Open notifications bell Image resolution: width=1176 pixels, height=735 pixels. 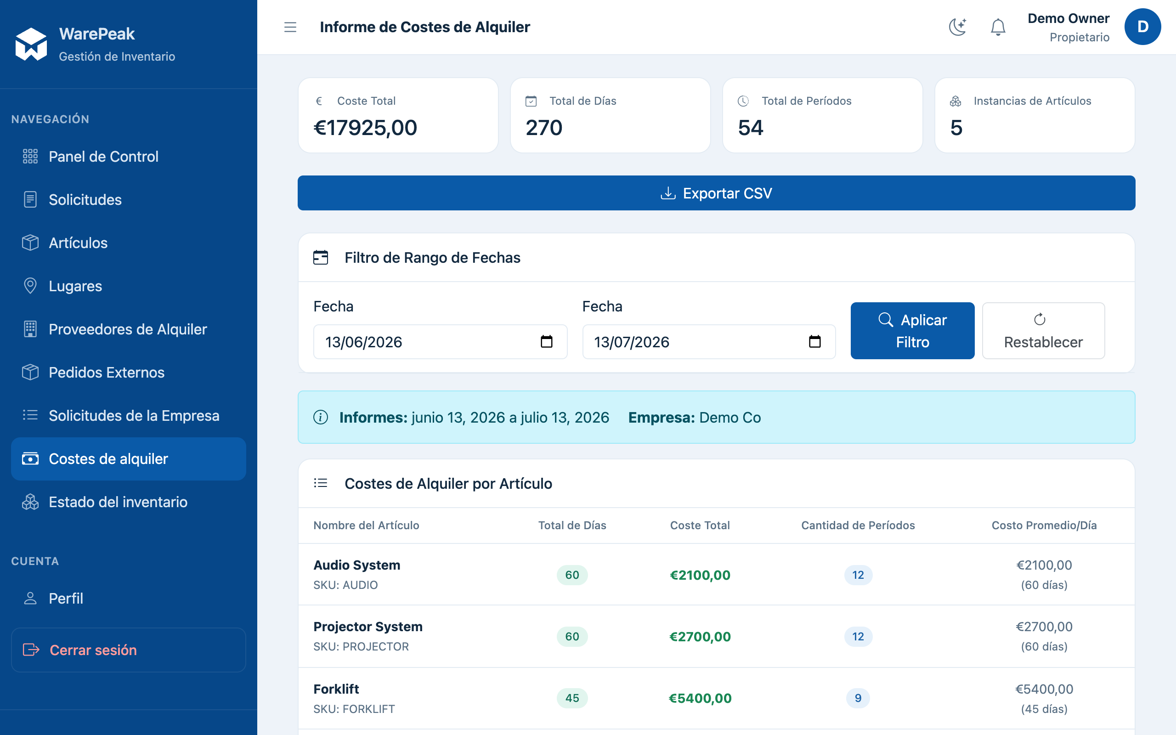click(x=998, y=27)
